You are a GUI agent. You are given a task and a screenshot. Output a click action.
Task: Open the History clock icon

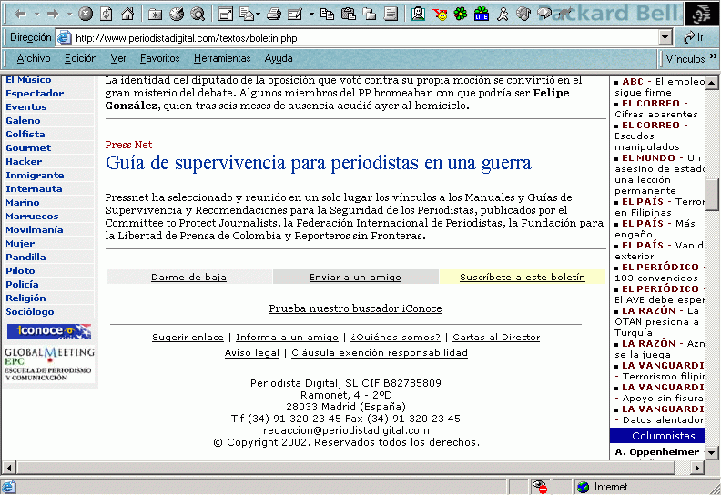tap(176, 15)
